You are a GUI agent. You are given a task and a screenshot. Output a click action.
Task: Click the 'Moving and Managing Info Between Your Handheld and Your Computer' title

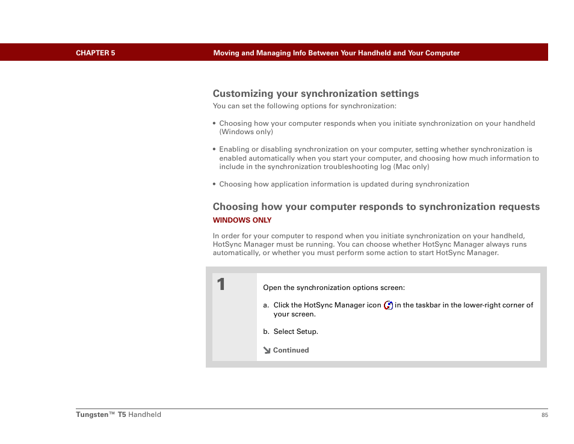click(336, 53)
